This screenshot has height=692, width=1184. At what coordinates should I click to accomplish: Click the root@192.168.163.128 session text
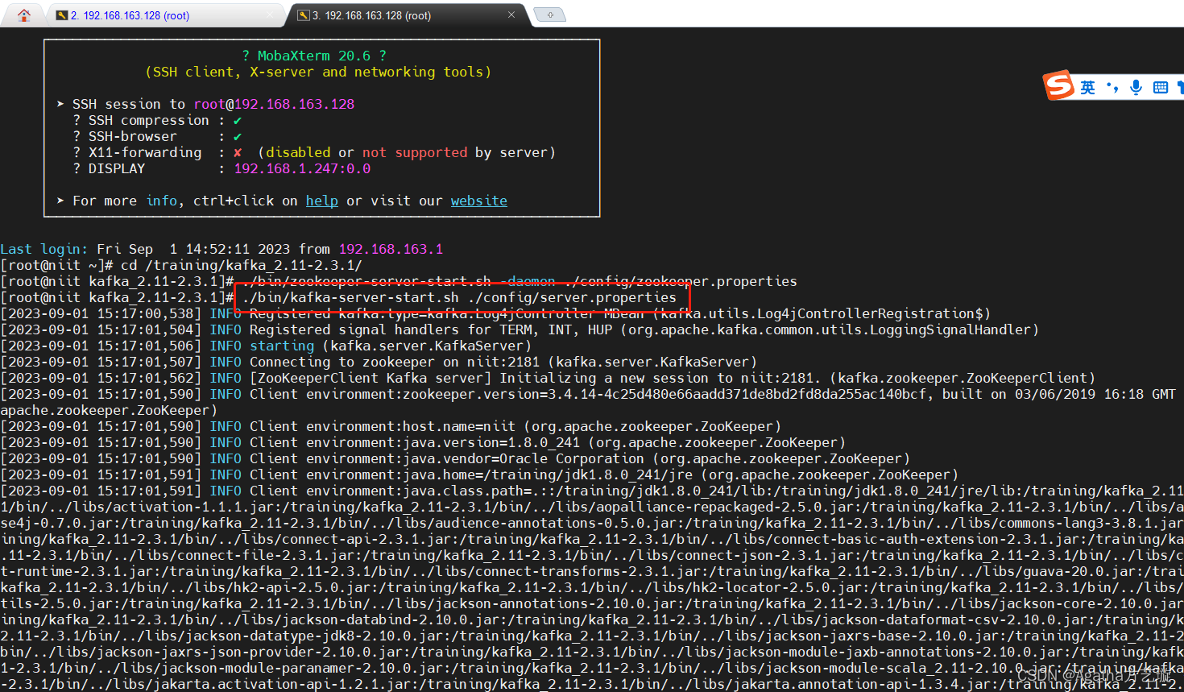[x=274, y=104]
